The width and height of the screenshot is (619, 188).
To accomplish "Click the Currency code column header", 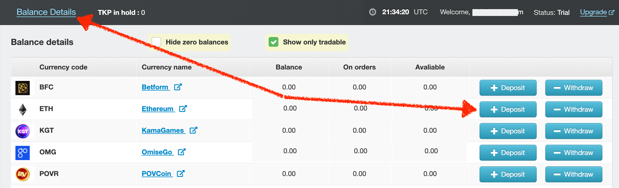I will click(63, 67).
